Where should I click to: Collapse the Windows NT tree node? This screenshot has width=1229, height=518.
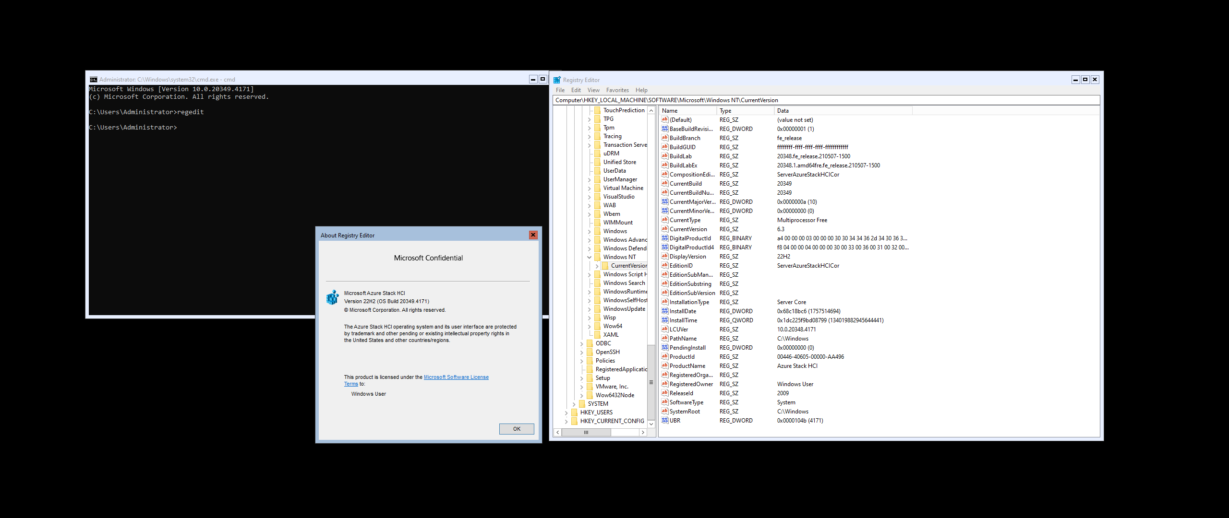[589, 257]
